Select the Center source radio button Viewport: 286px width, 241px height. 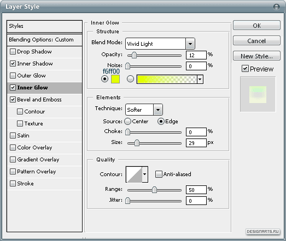point(127,122)
